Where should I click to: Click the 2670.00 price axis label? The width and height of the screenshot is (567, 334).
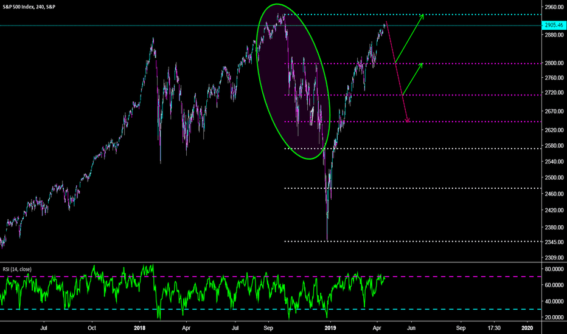554,112
